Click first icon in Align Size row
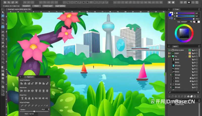Image resolution: width=202 pixels, height=116 pixels. point(22,98)
